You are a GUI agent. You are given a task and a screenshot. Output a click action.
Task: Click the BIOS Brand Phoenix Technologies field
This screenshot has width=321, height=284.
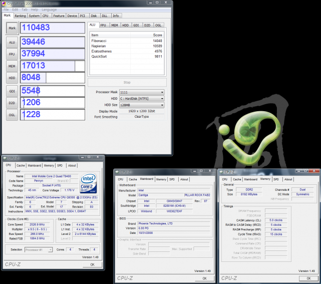174,223
